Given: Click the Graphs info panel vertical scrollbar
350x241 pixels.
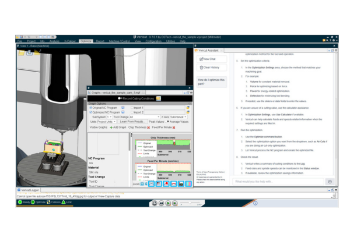Looking at the screenshot, I should 129,143.
